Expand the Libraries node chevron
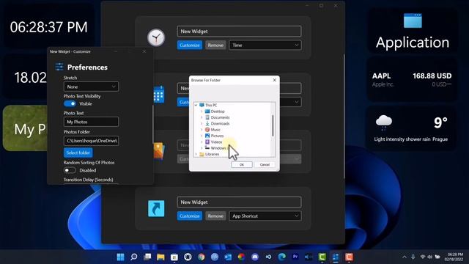This screenshot has height=264, width=469. 196,154
